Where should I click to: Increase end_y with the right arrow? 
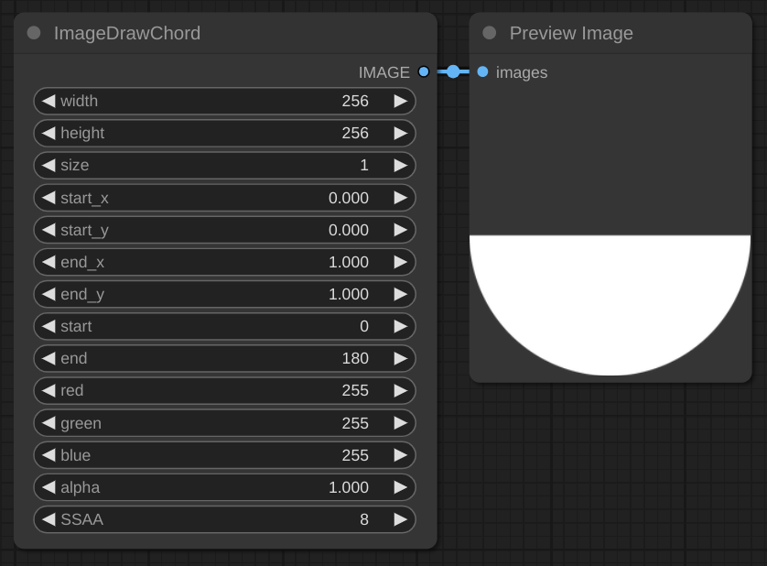click(x=400, y=294)
